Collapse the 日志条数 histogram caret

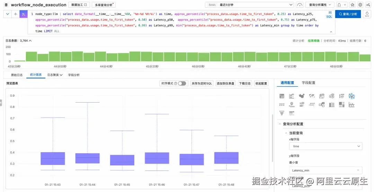pos(30,41)
